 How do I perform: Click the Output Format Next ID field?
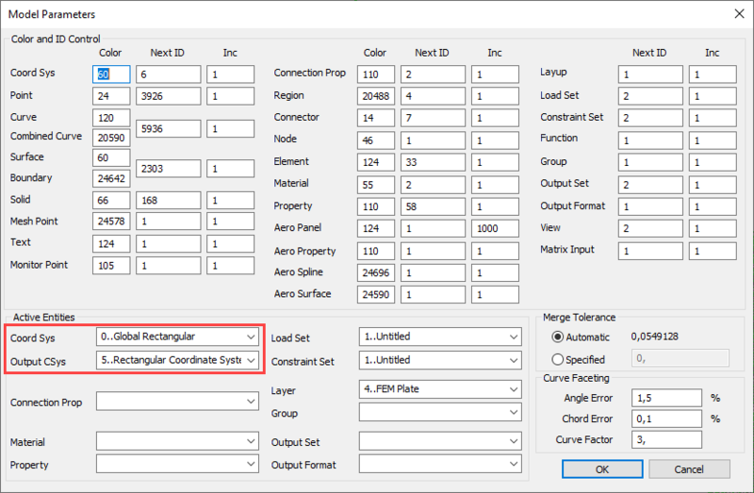pos(650,206)
